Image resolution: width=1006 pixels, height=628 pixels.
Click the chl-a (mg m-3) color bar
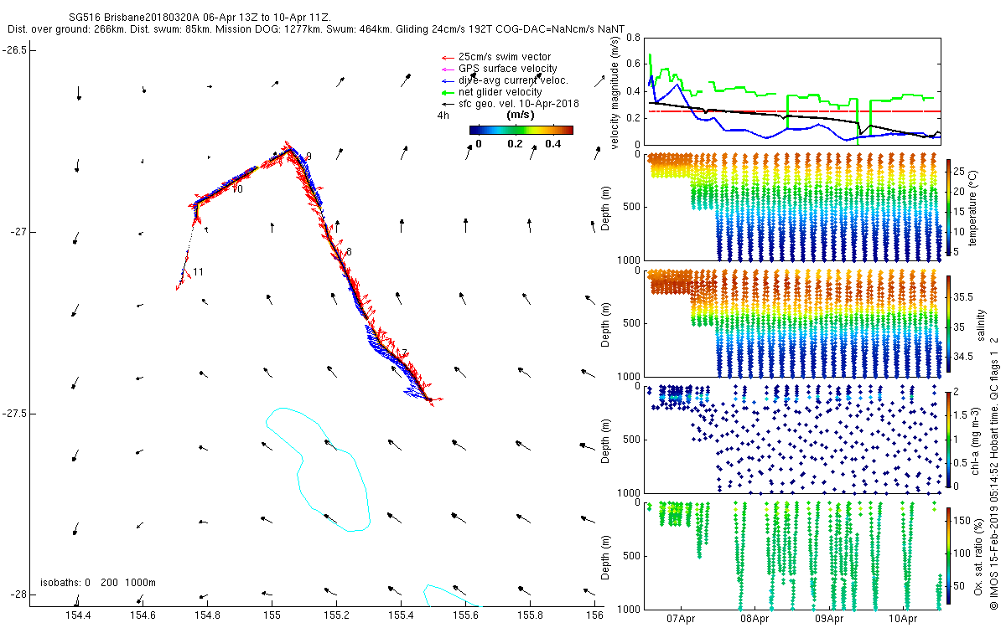(x=949, y=438)
